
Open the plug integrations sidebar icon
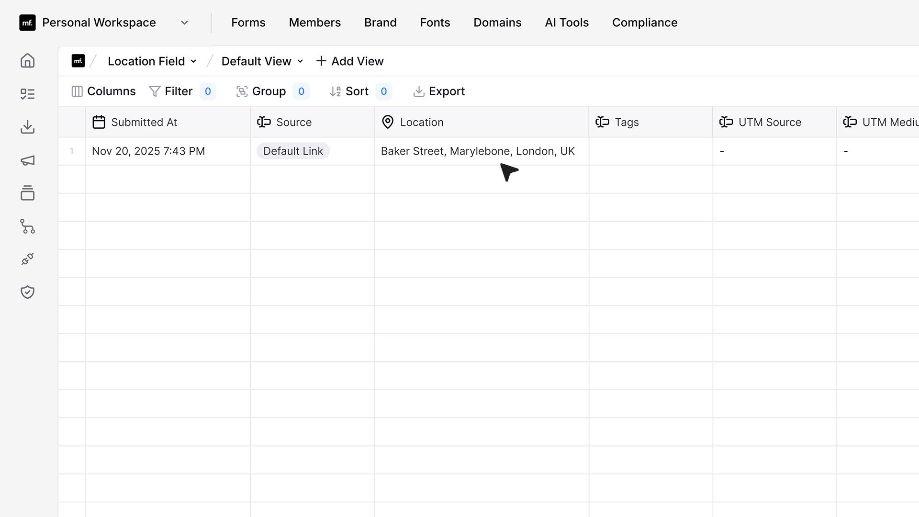27,259
